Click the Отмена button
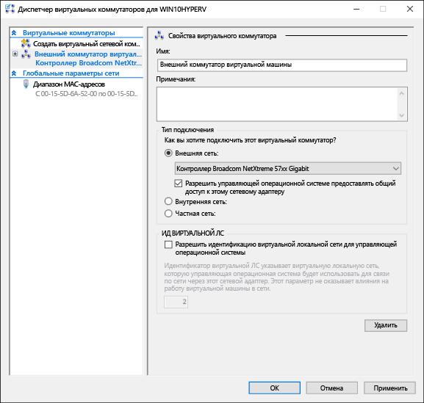 [x=332, y=388]
